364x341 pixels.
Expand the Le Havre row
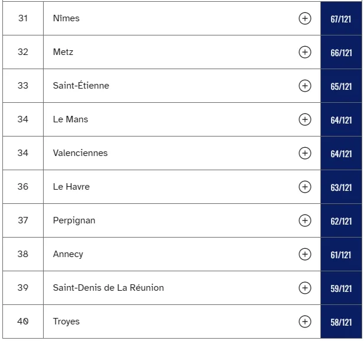[304, 187]
